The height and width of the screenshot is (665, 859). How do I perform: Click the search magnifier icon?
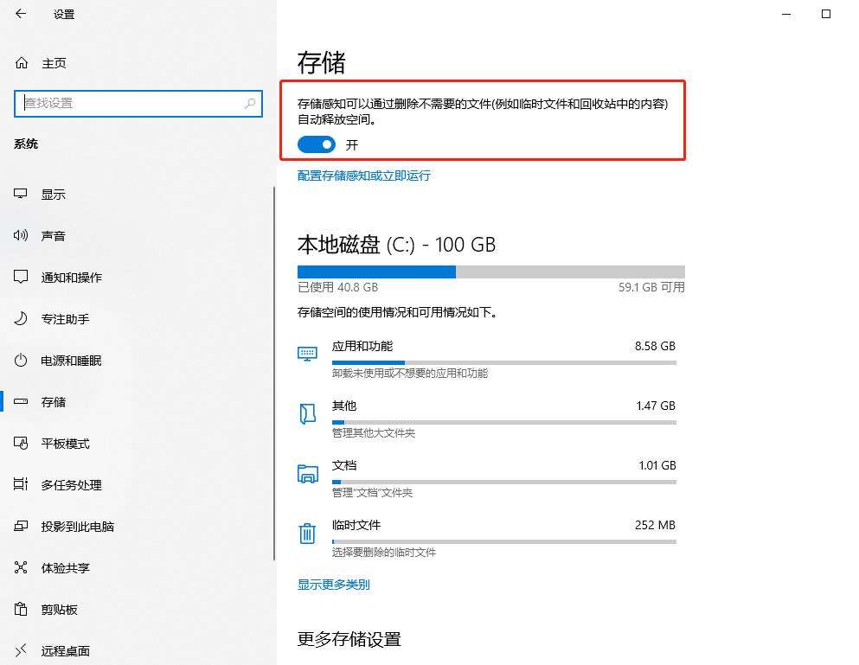tap(250, 103)
